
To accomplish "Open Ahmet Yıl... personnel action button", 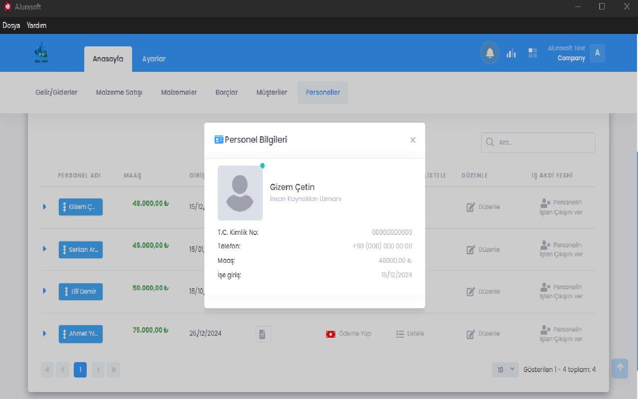I will point(81,334).
